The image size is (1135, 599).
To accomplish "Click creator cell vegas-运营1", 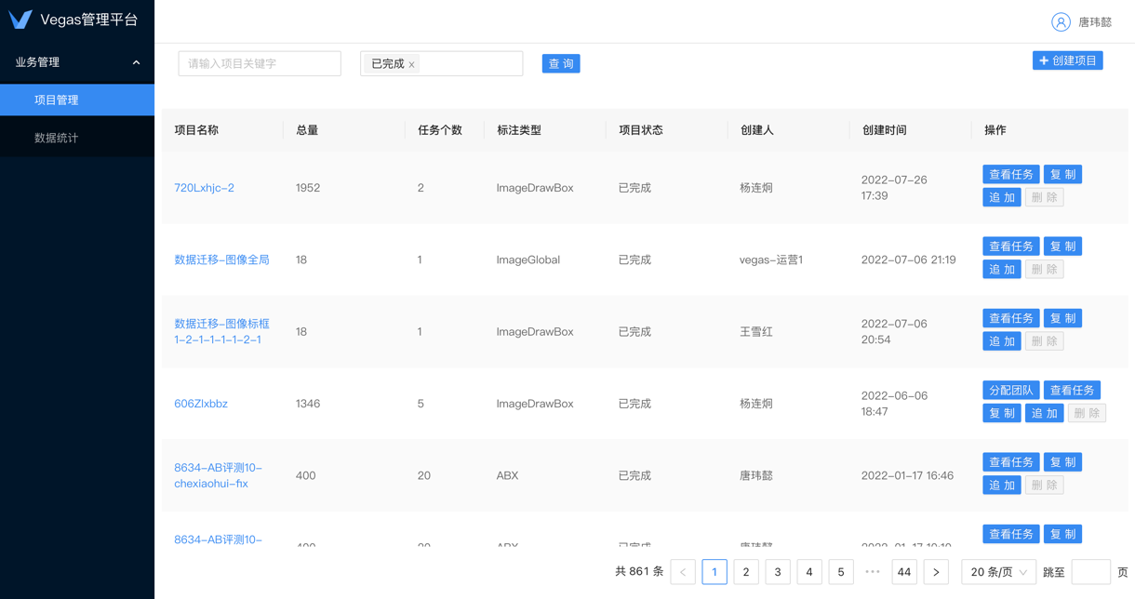I will [771, 260].
